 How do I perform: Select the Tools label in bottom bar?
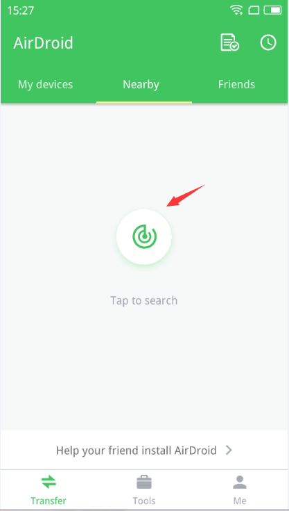144,501
